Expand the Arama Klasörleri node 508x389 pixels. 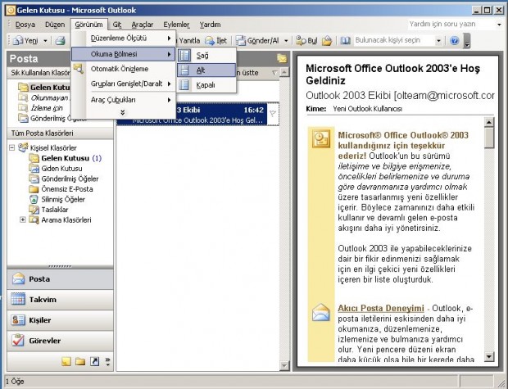pyautogui.click(x=23, y=219)
